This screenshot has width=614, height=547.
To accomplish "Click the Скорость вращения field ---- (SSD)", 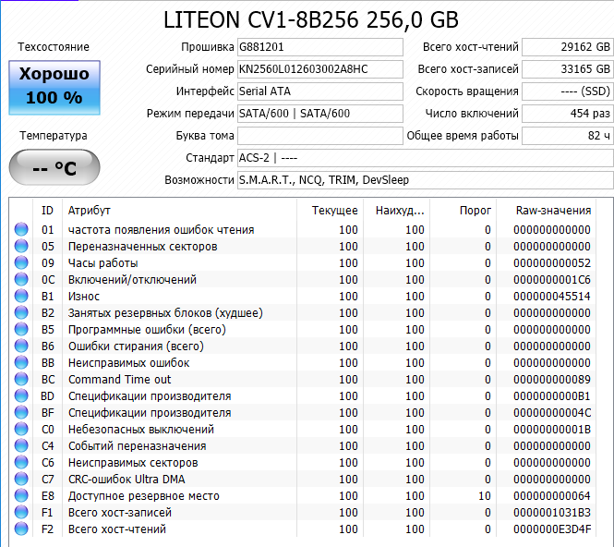I will [x=568, y=91].
